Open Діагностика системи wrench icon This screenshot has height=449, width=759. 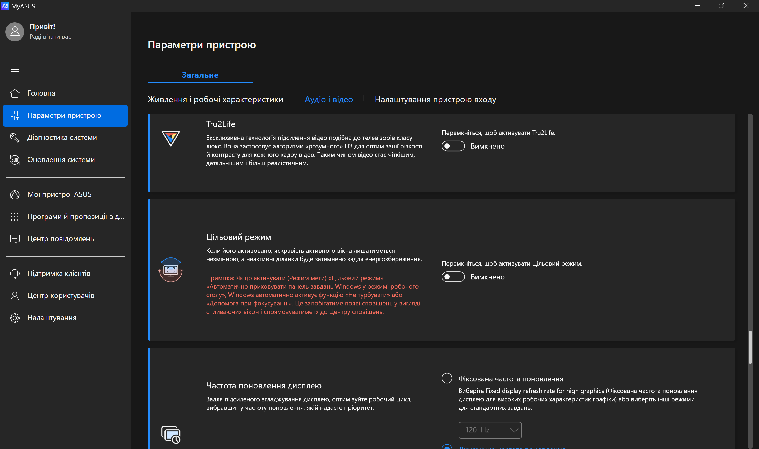point(14,137)
